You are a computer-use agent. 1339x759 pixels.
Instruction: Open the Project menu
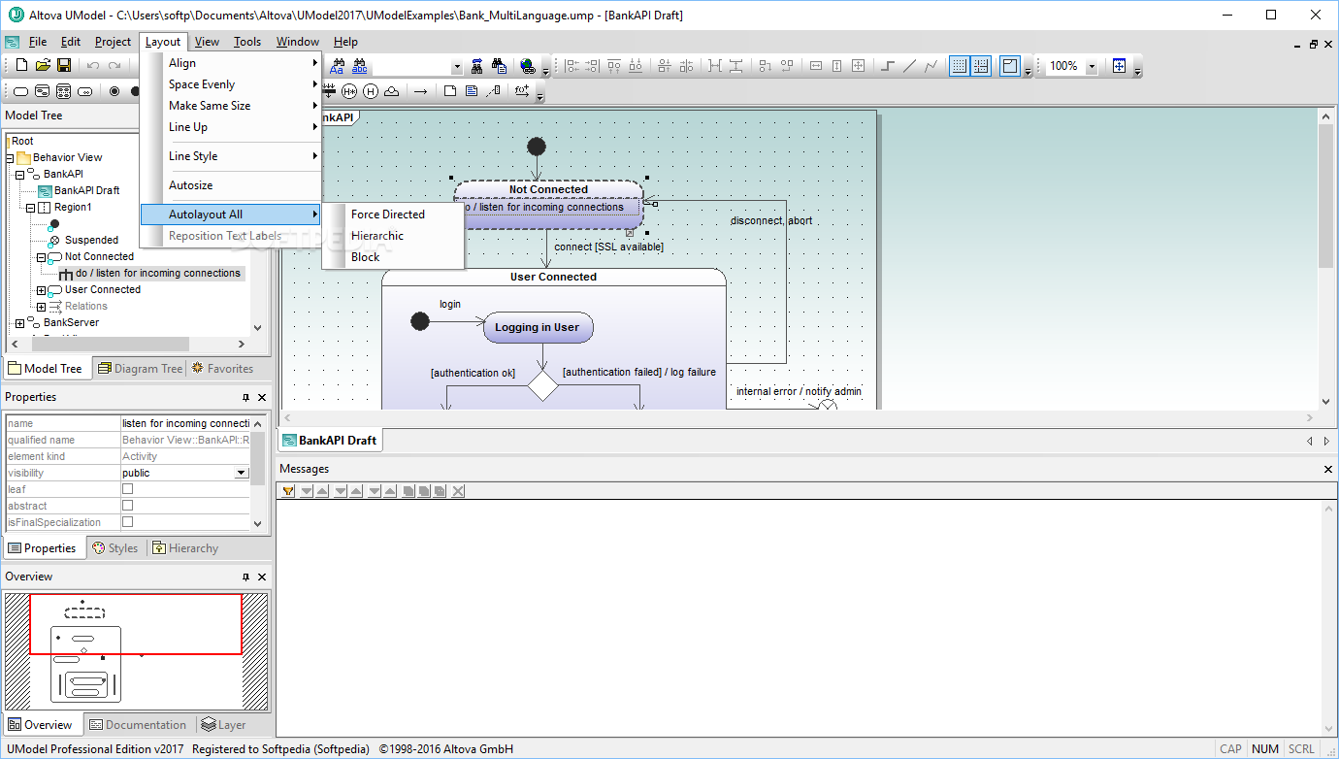(113, 42)
